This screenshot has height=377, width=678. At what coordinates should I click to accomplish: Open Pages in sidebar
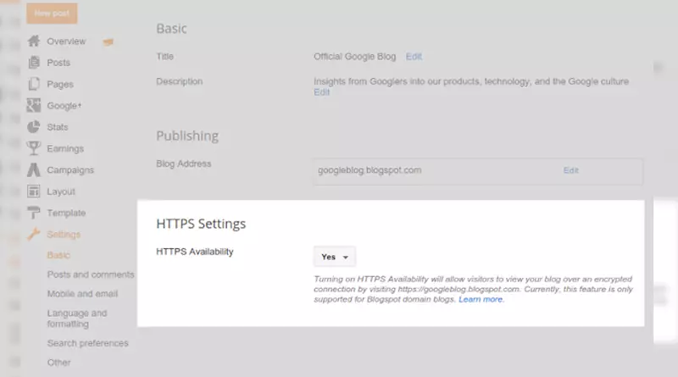pyautogui.click(x=60, y=85)
